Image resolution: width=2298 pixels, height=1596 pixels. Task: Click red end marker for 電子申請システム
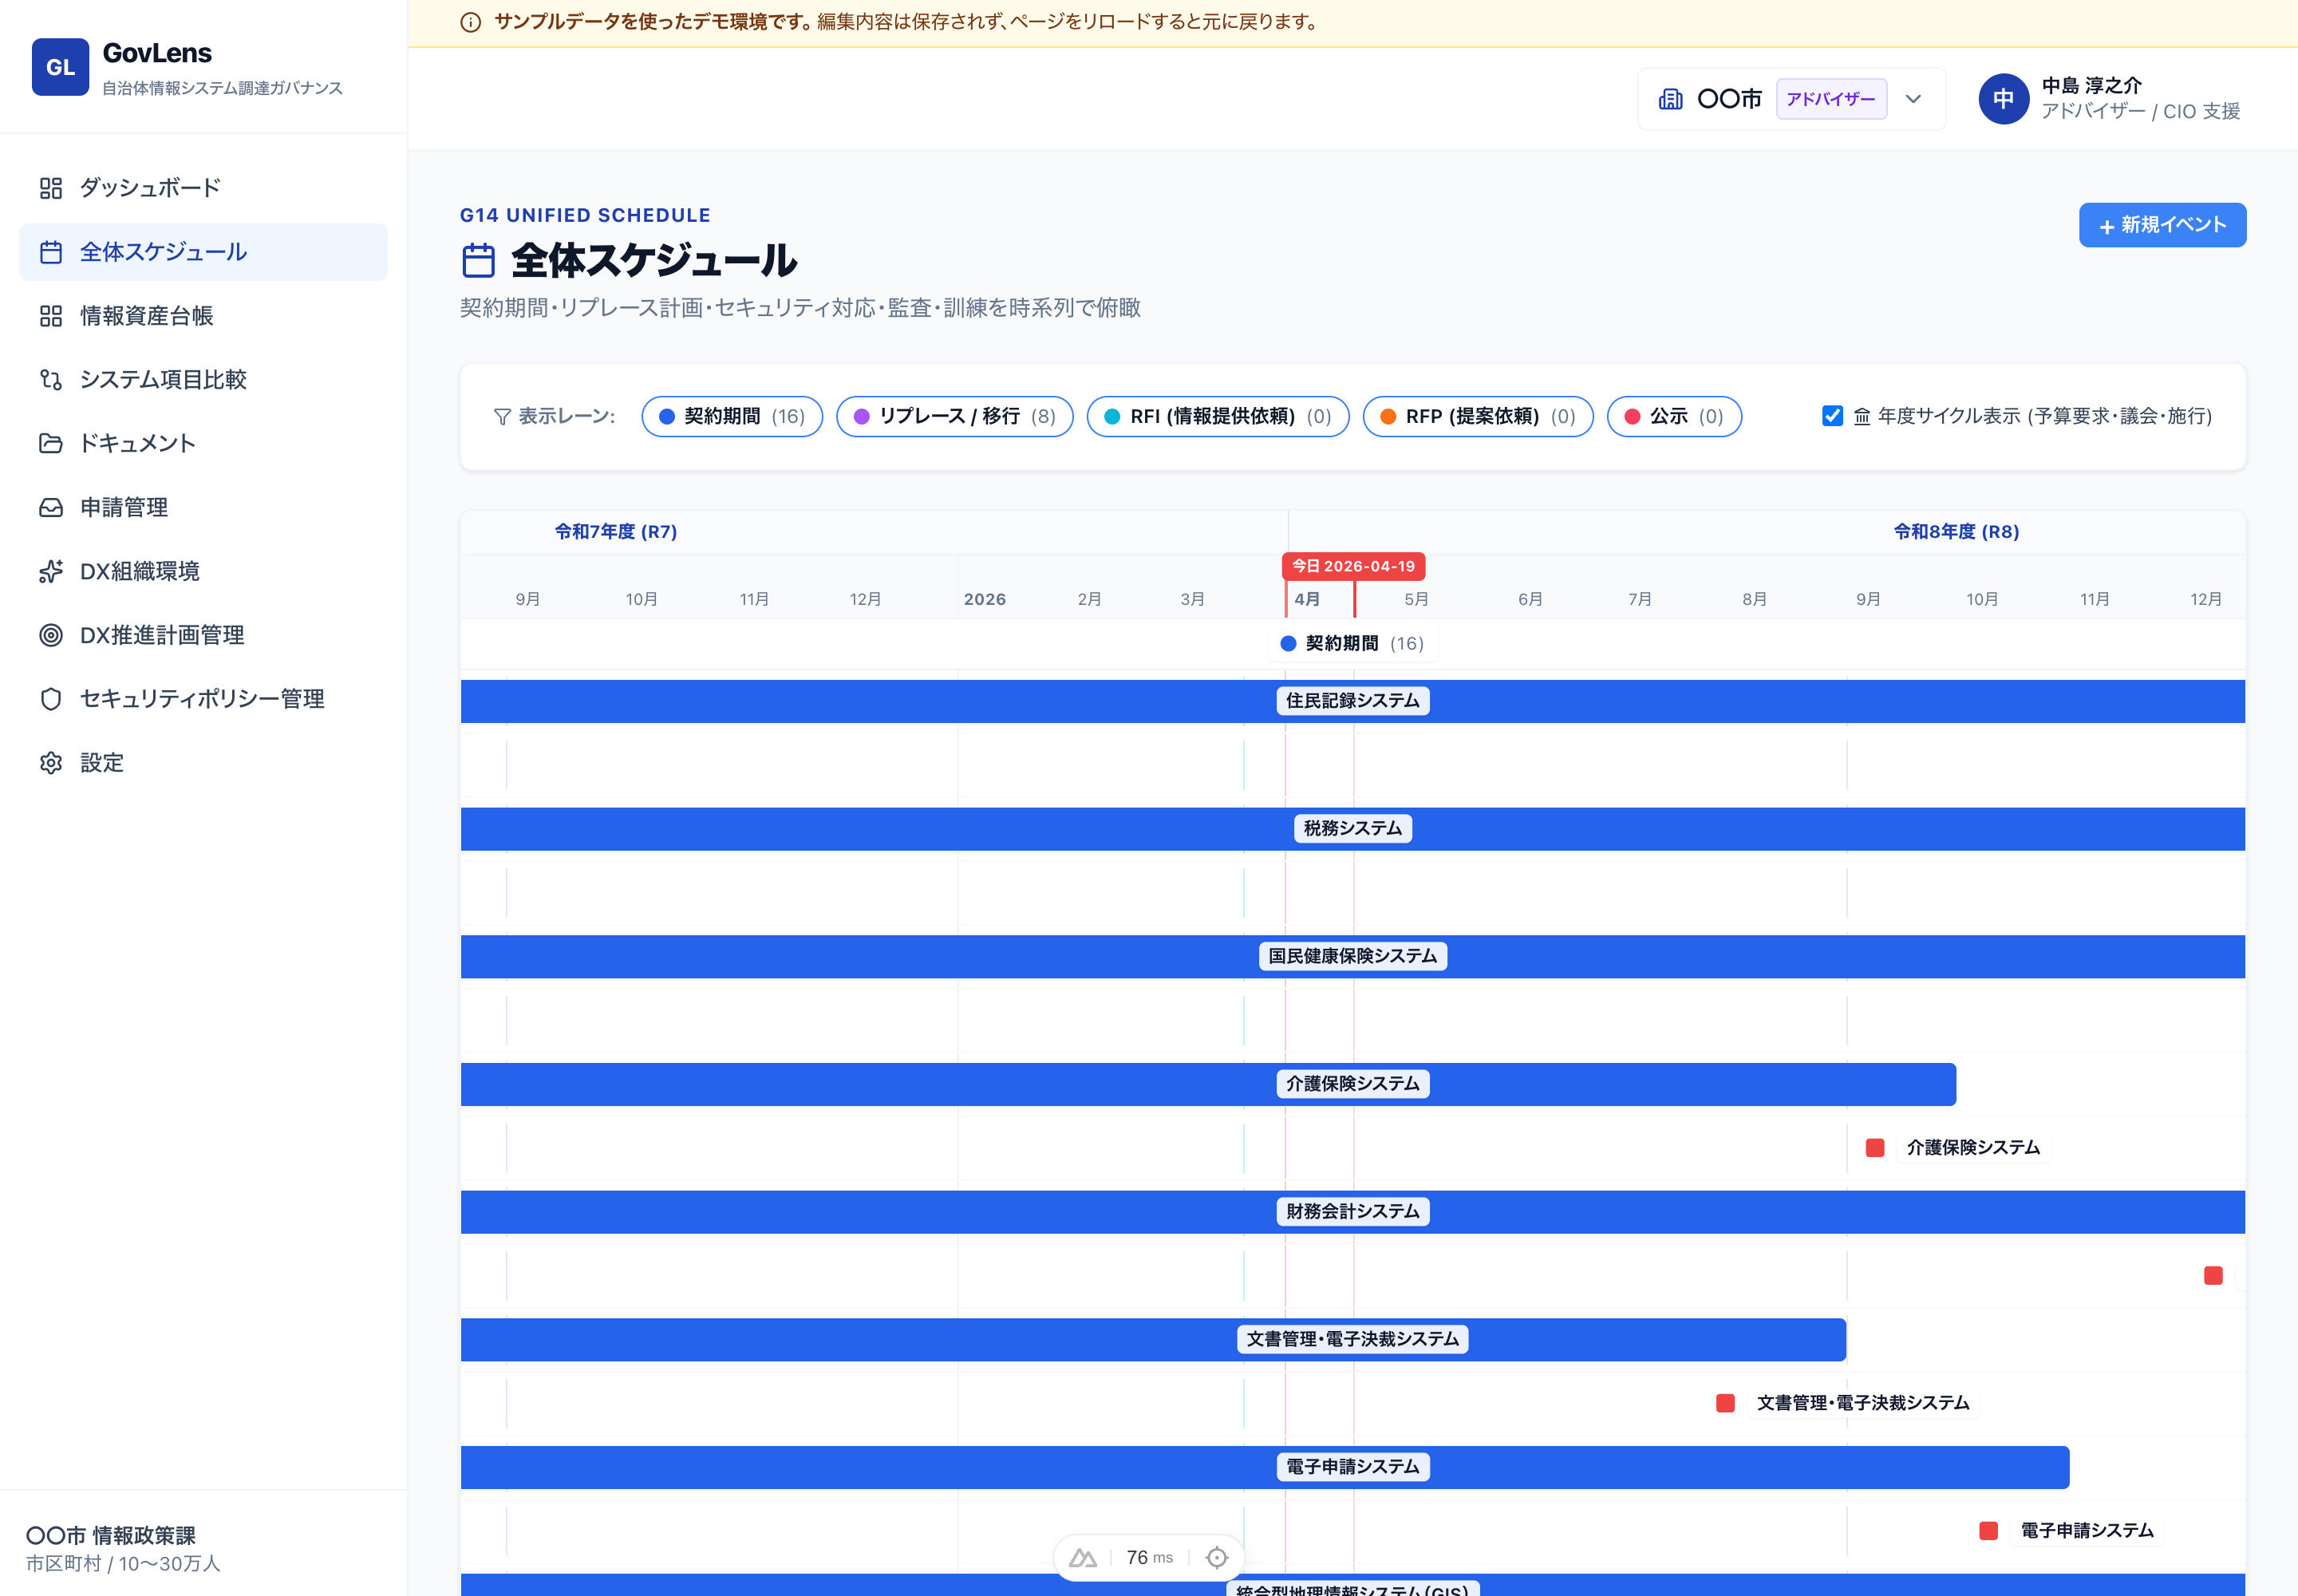pos(1988,1531)
